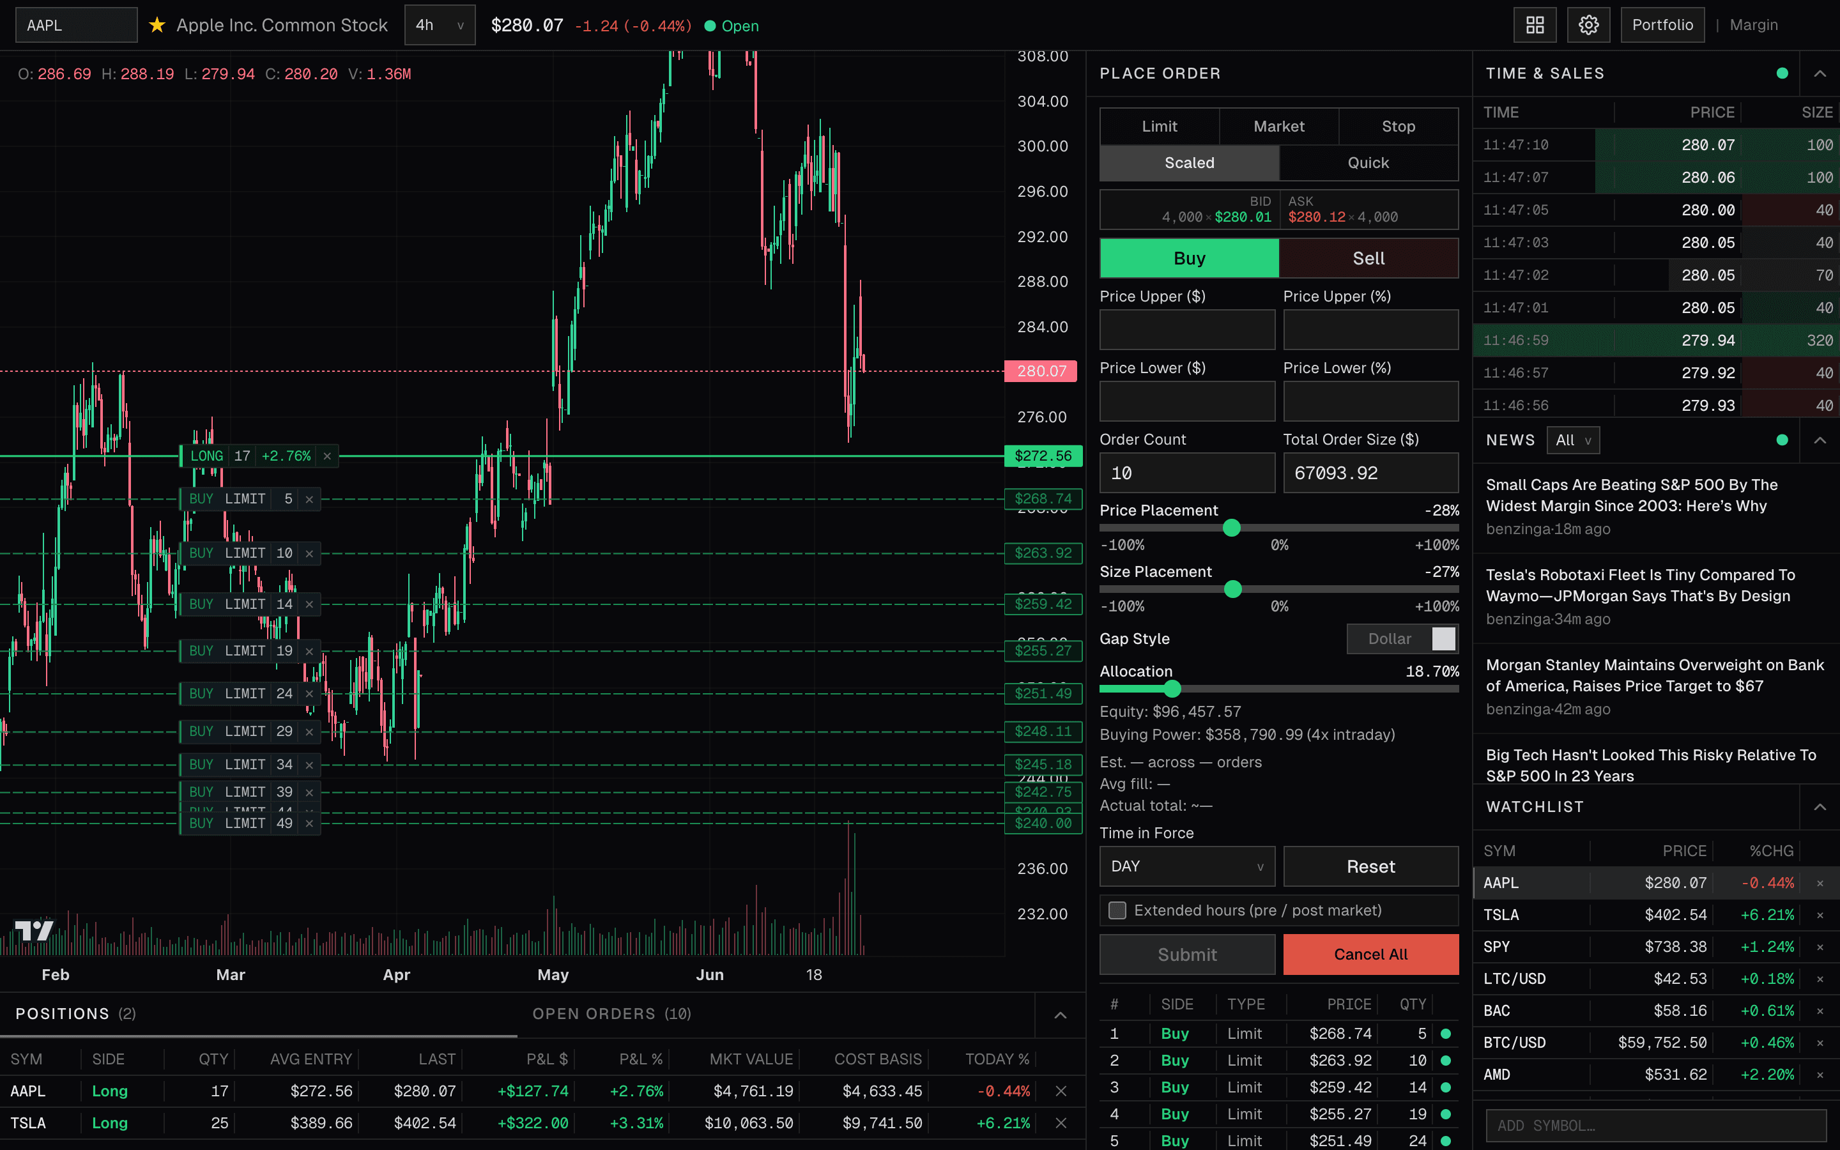This screenshot has width=1840, height=1150.
Task: Click the TradingView logo on chart
Action: point(34,930)
